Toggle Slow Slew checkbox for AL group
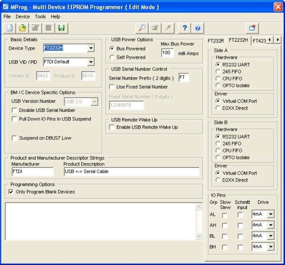285x265 pixels. [x=225, y=215]
